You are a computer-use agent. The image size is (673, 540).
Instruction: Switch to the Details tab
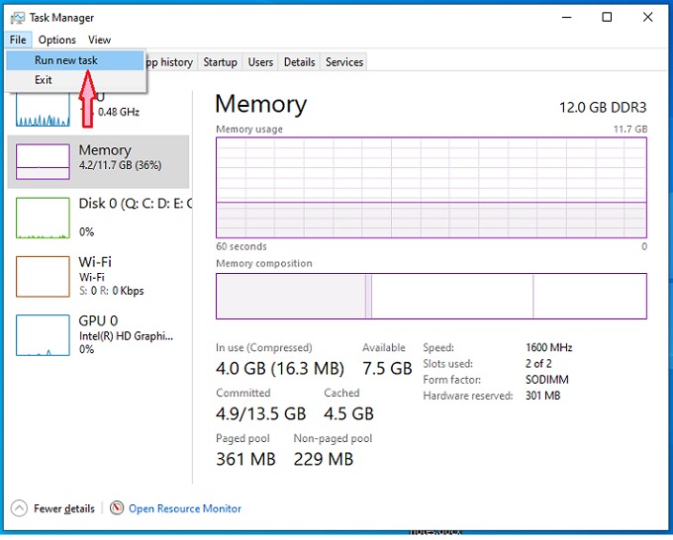pyautogui.click(x=299, y=62)
